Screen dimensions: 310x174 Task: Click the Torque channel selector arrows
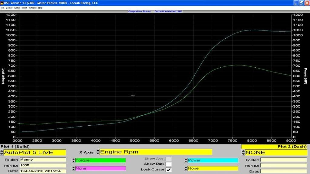pyautogui.click(x=73, y=160)
